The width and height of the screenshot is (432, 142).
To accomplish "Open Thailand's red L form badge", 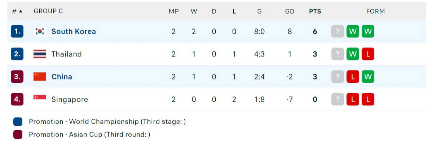I will (368, 54).
